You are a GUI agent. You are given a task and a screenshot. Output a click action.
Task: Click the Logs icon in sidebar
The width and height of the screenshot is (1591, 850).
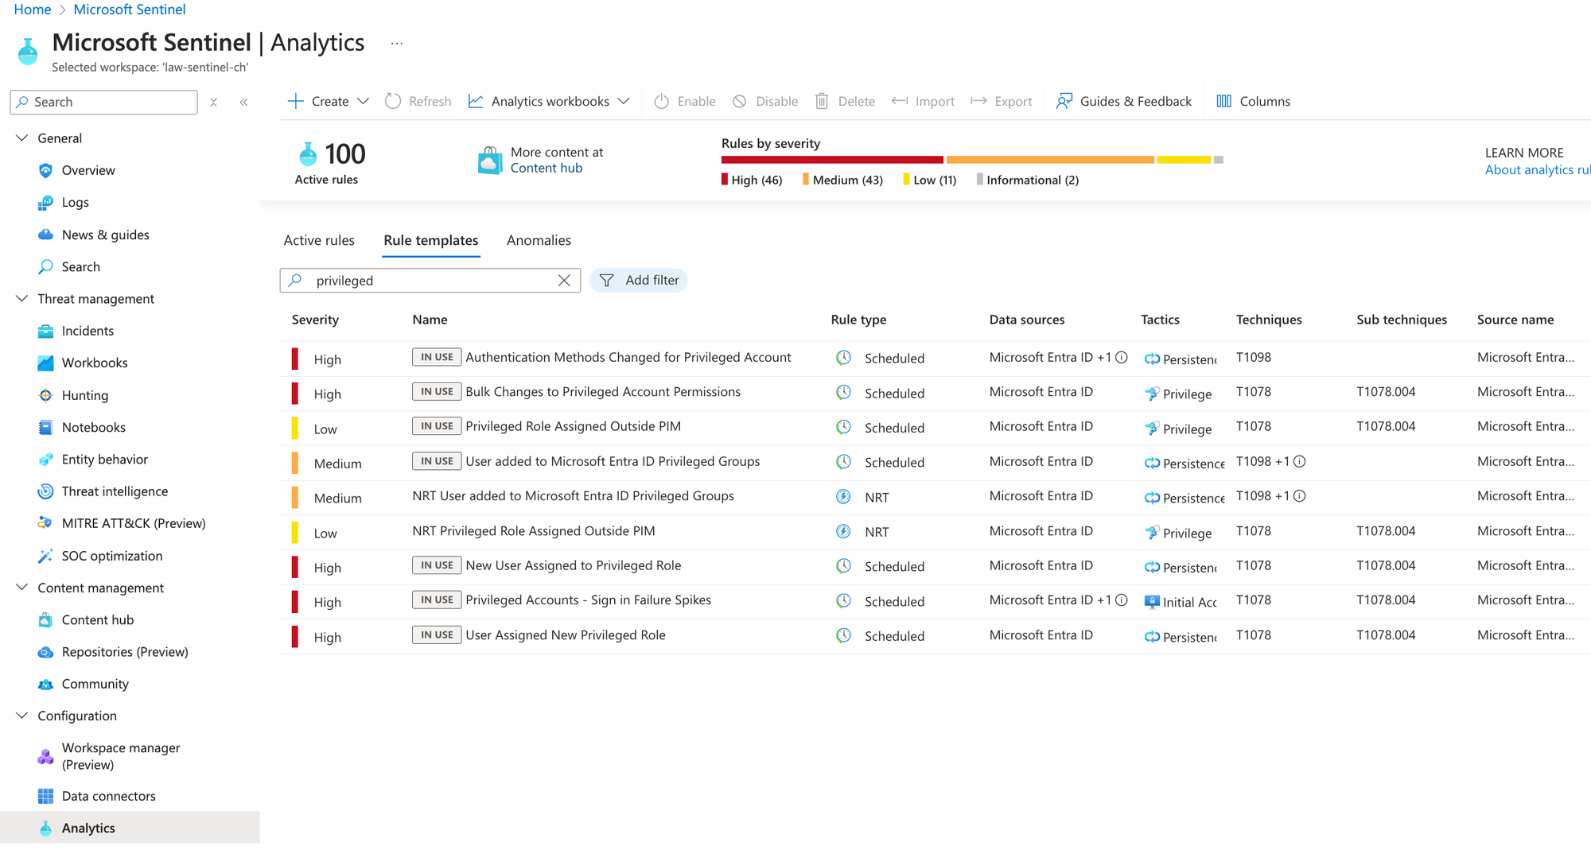pos(45,203)
